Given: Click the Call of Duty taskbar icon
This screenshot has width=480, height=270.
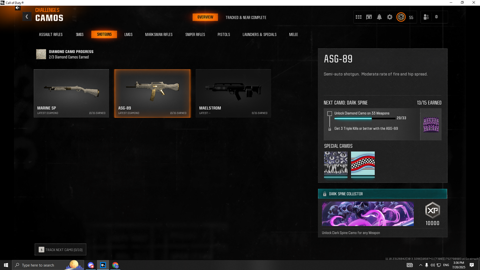Looking at the screenshot, I should coord(103,265).
